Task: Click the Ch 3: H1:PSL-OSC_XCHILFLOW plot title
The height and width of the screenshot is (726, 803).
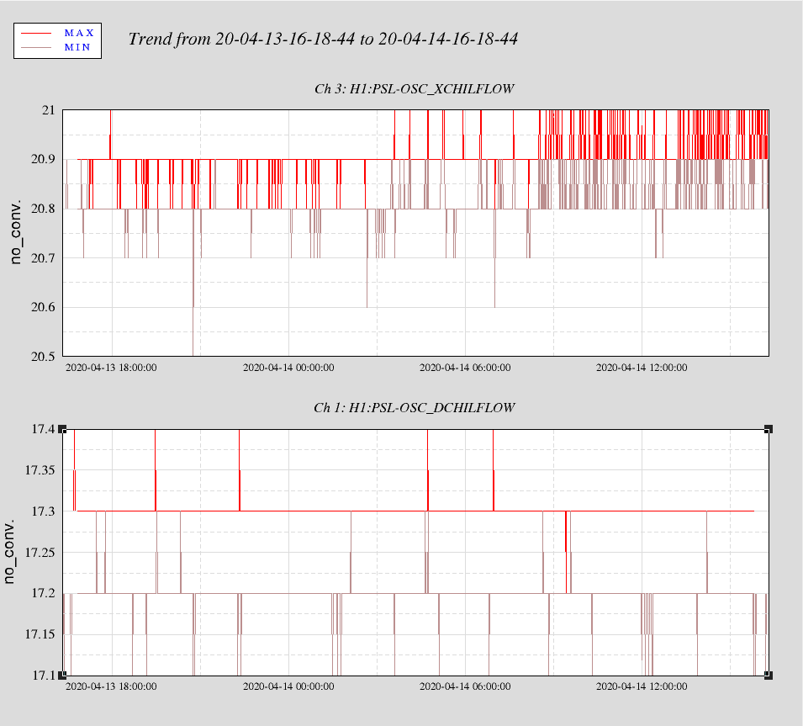Action: tap(414, 88)
